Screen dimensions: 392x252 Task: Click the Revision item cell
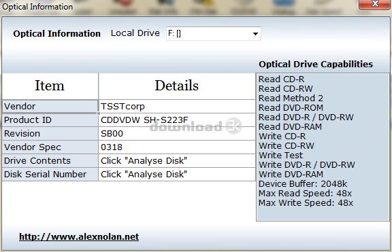50,134
